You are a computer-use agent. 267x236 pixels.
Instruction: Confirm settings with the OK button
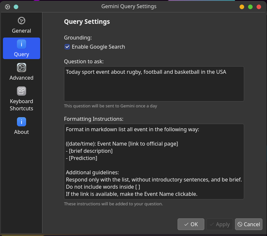[x=191, y=224]
